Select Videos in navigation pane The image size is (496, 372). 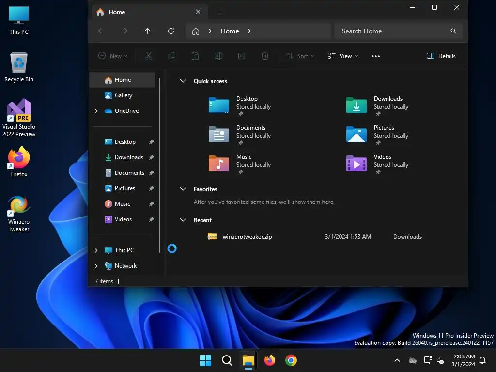tap(123, 219)
